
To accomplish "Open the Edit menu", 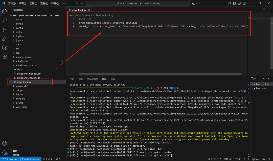I will tap(23, 3).
